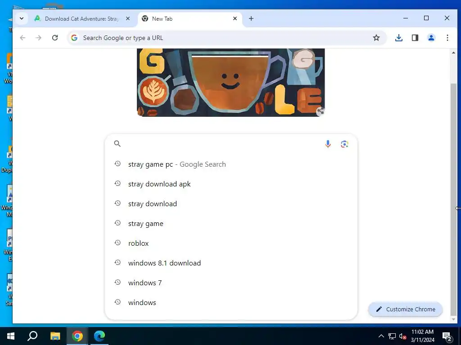Open the Chrome profile avatar
The width and height of the screenshot is (461, 345).
[431, 38]
